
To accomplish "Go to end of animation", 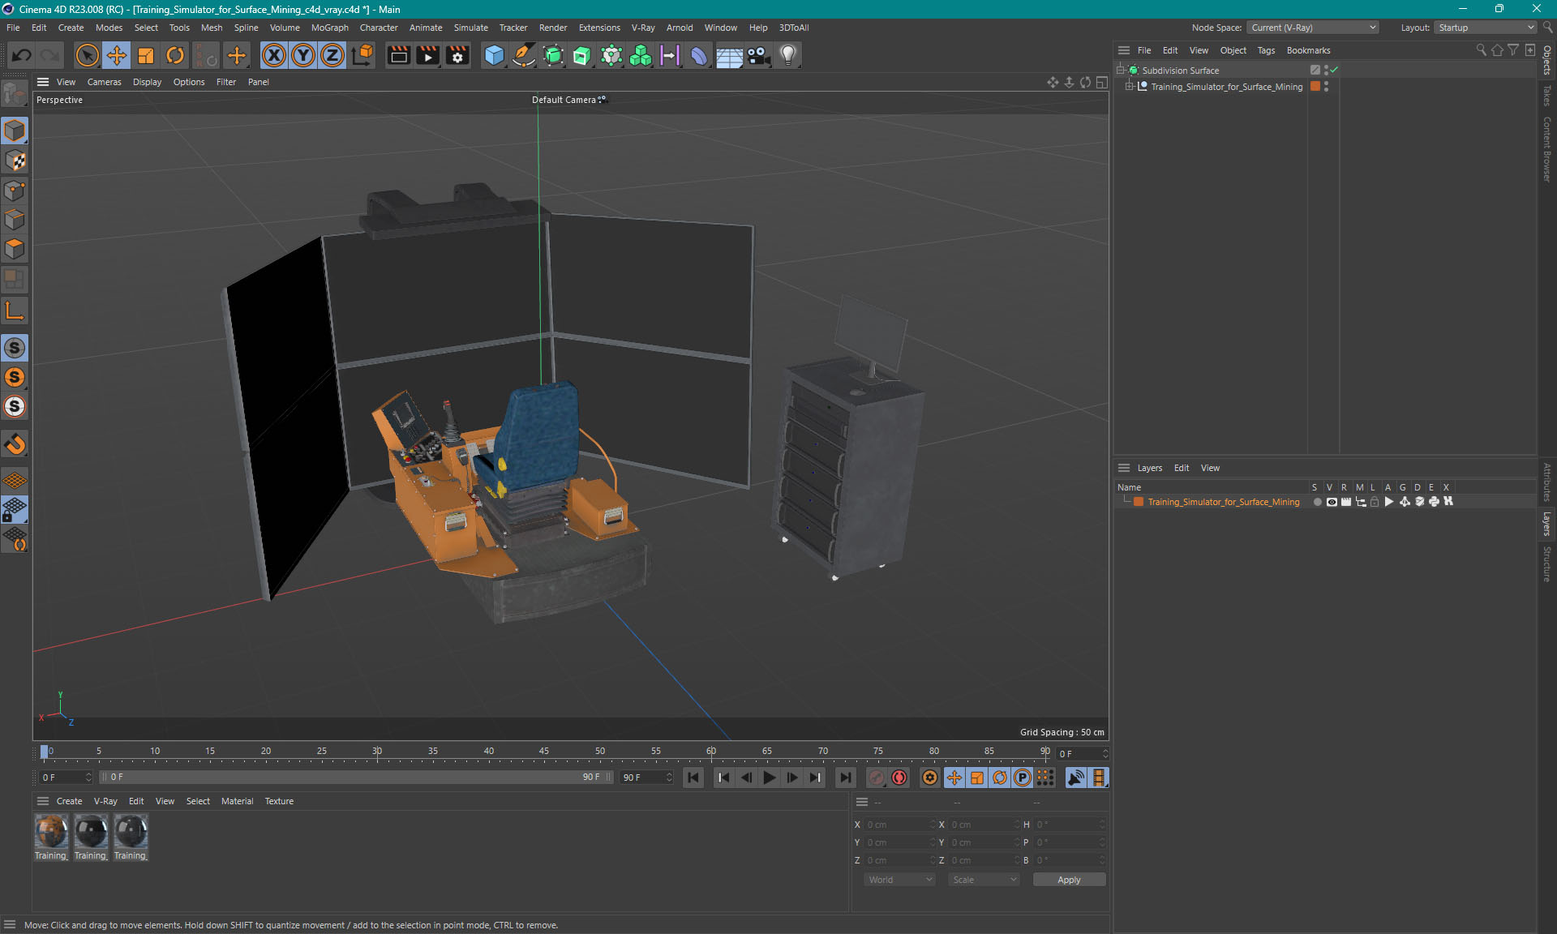I will 845,778.
